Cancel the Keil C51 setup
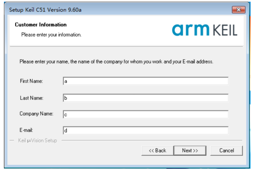The image size is (254, 171). [x=226, y=151]
